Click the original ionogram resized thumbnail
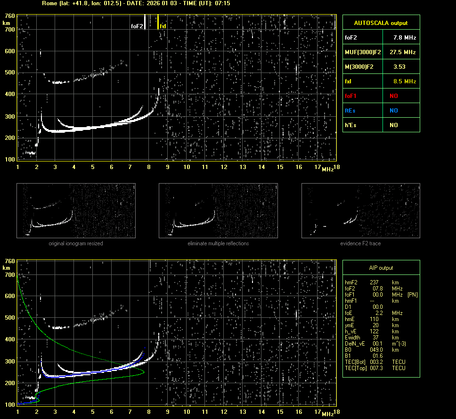Screen dimensions: 456x419 [x=76, y=210]
